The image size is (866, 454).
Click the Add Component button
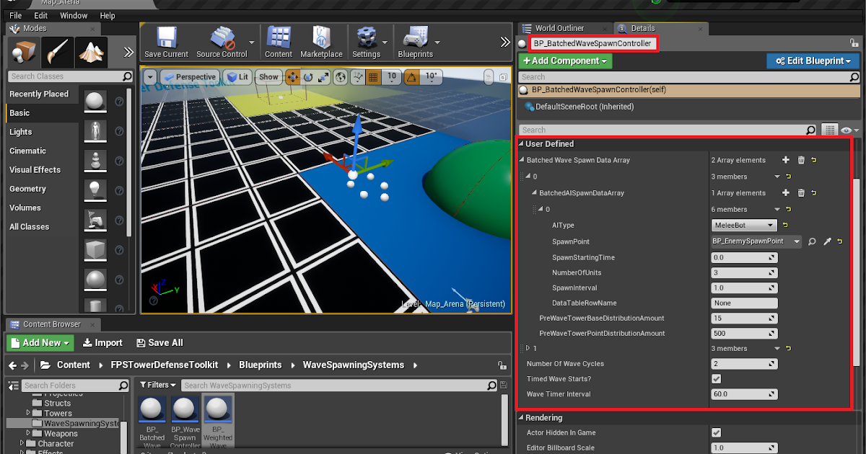pyautogui.click(x=564, y=61)
